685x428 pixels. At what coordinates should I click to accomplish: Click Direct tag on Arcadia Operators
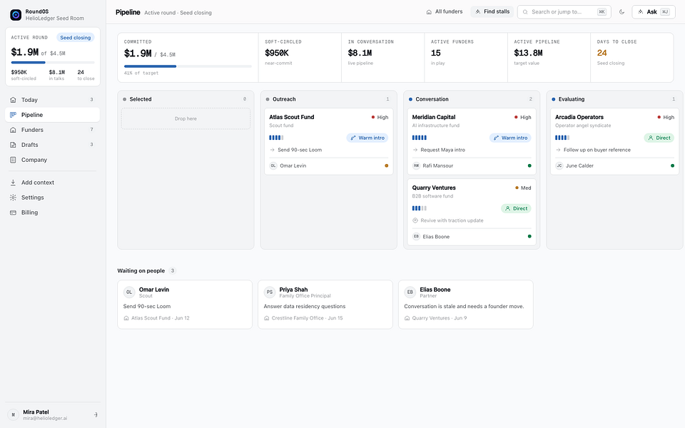click(659, 138)
